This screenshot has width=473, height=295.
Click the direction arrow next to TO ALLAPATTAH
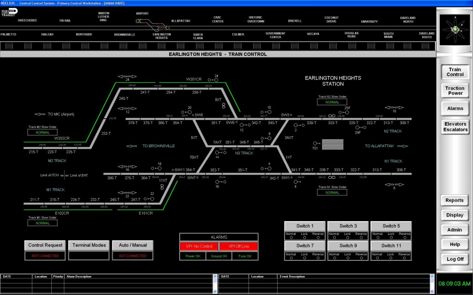(x=403, y=146)
